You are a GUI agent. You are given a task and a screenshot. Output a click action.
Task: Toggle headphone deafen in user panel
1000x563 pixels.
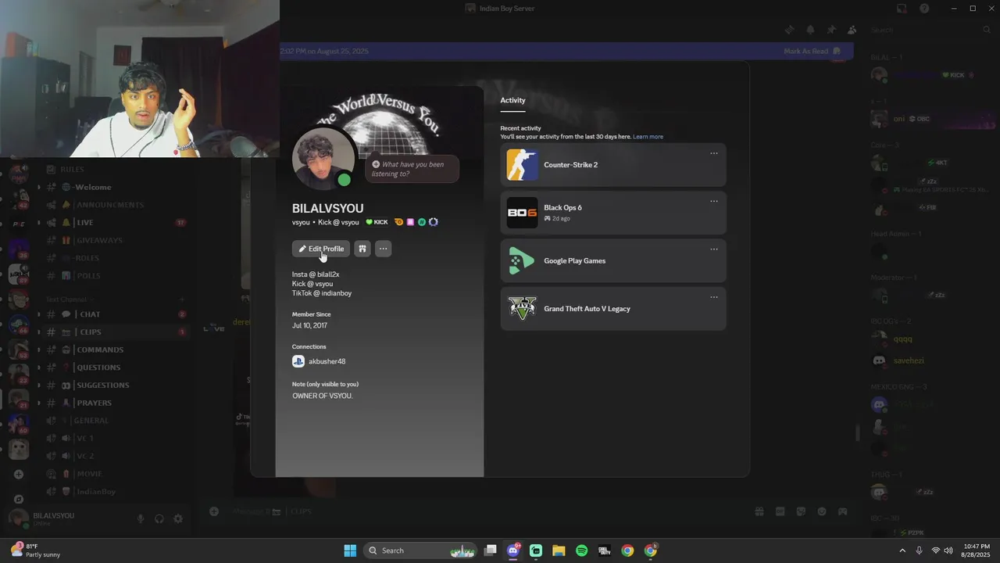point(159,518)
